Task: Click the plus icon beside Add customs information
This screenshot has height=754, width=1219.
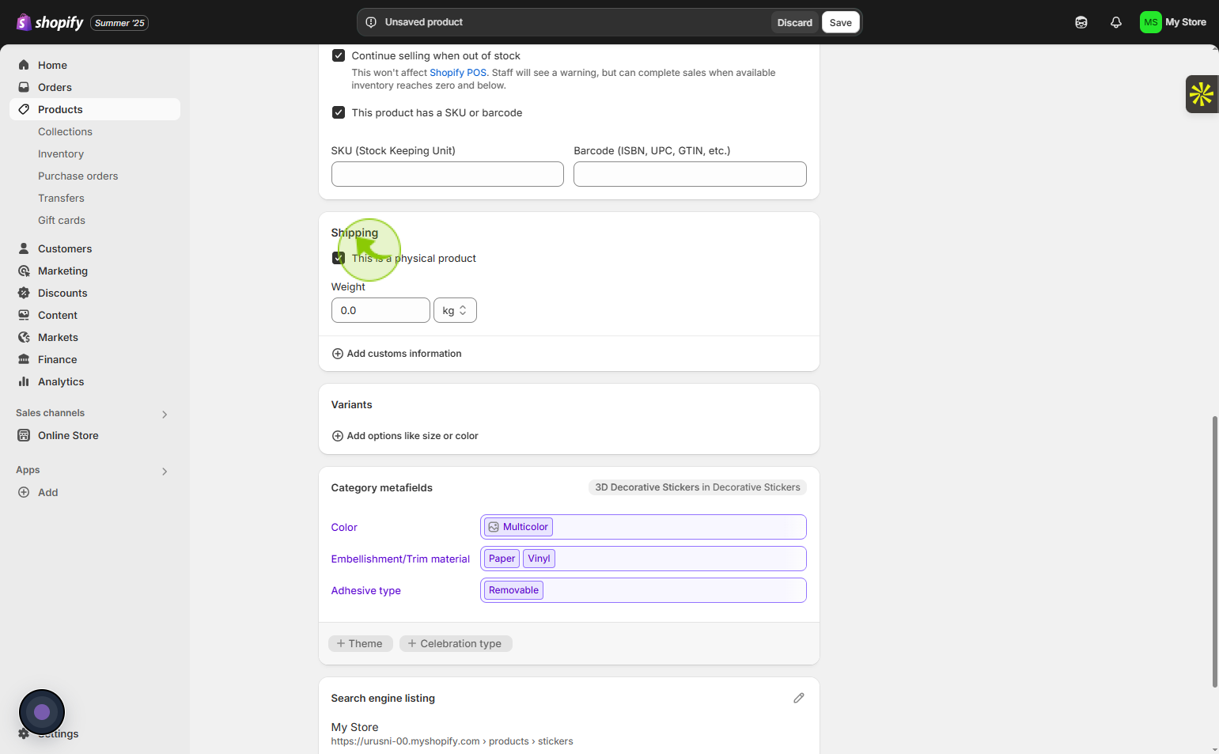Action: pos(338,354)
